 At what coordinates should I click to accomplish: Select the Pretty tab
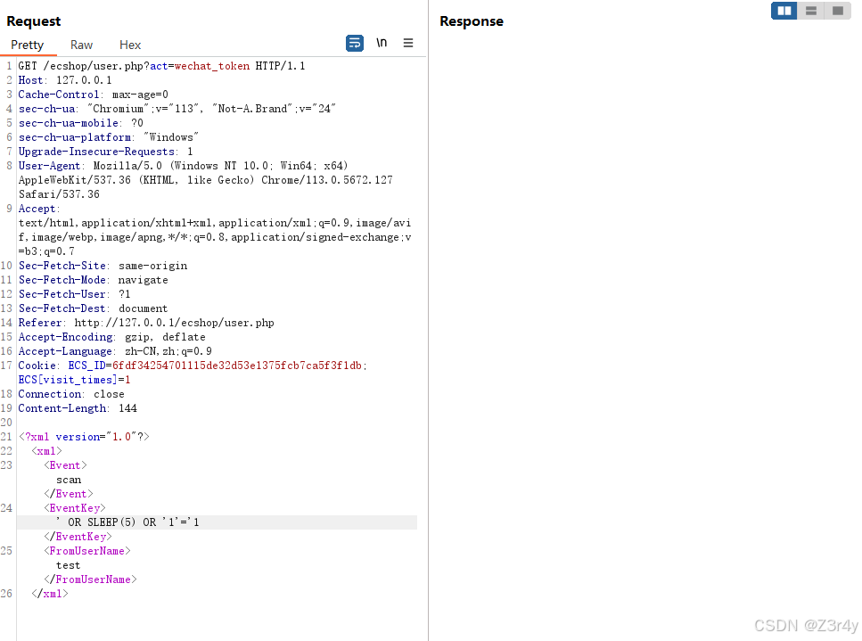click(x=27, y=45)
